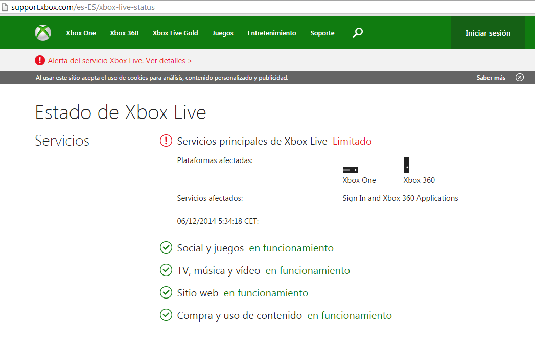Image resolution: width=535 pixels, height=344 pixels.
Task: Click the Iniciar sesión button
Action: coord(488,32)
